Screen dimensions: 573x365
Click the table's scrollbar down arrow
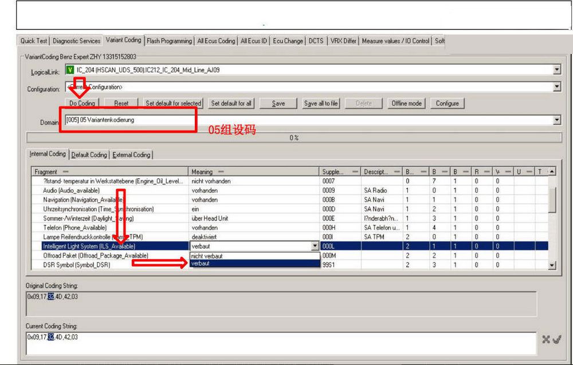552,265
